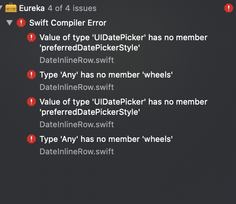Image resolution: width=236 pixels, height=204 pixels.
Task: Click the Eureka toolbox project icon
Action: click(x=11, y=8)
